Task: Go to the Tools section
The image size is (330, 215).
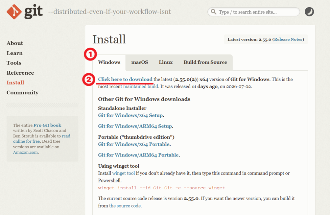Action: tap(14, 63)
